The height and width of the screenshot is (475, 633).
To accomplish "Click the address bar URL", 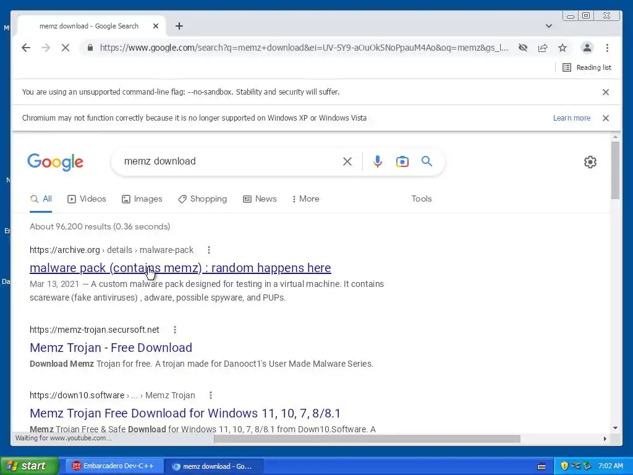I will point(304,48).
